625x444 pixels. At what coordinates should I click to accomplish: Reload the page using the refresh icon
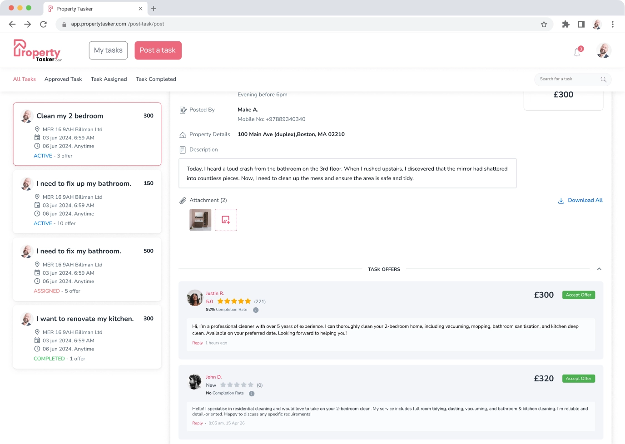(43, 25)
